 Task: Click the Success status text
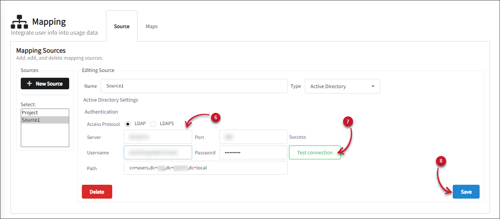coord(297,137)
